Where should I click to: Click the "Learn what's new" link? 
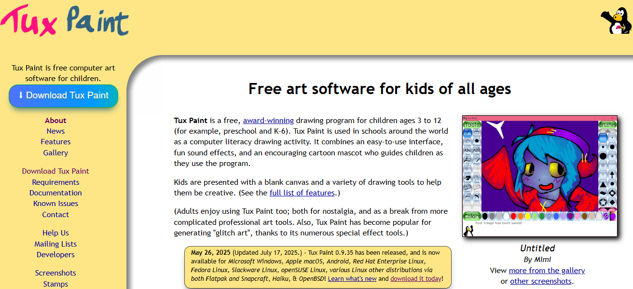click(x=352, y=279)
